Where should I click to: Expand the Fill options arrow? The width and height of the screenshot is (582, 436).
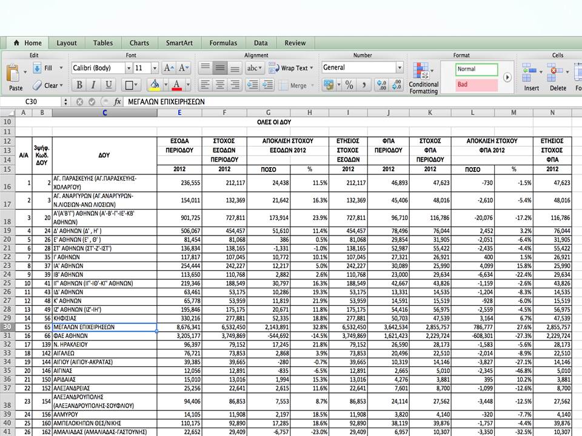61,68
